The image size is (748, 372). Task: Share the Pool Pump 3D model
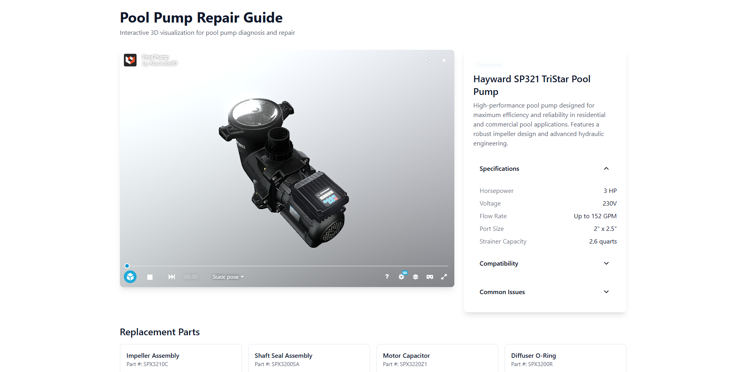(x=428, y=60)
